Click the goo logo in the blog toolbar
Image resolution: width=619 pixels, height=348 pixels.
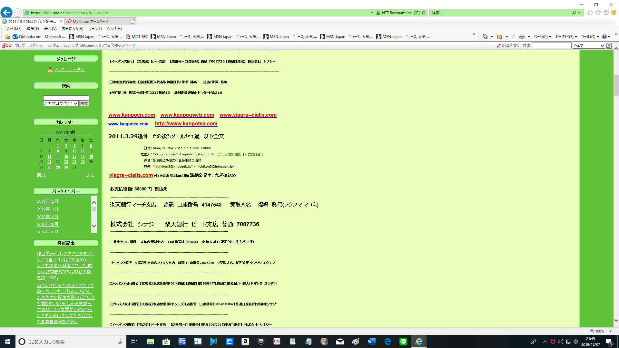coord(7,45)
